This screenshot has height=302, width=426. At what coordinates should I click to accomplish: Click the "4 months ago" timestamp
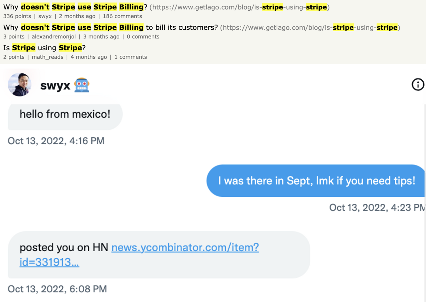pos(89,57)
